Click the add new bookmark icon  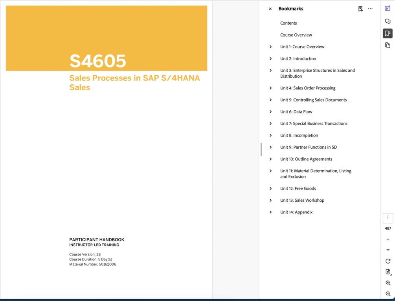[360, 9]
